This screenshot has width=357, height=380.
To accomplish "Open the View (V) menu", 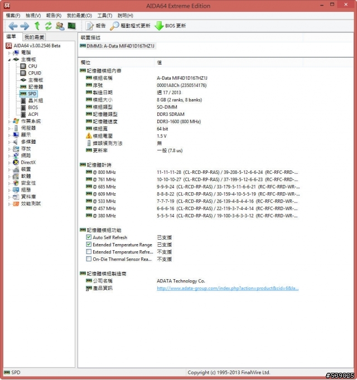I will coord(33,16).
